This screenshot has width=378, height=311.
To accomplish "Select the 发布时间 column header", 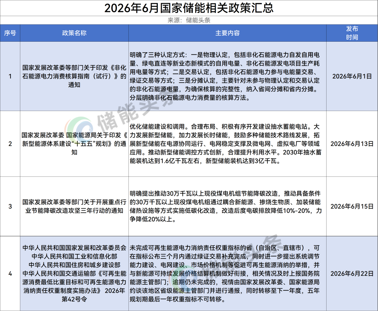I will pyautogui.click(x=352, y=33).
